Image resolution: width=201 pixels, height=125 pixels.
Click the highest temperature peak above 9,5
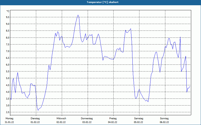coord(78,15)
